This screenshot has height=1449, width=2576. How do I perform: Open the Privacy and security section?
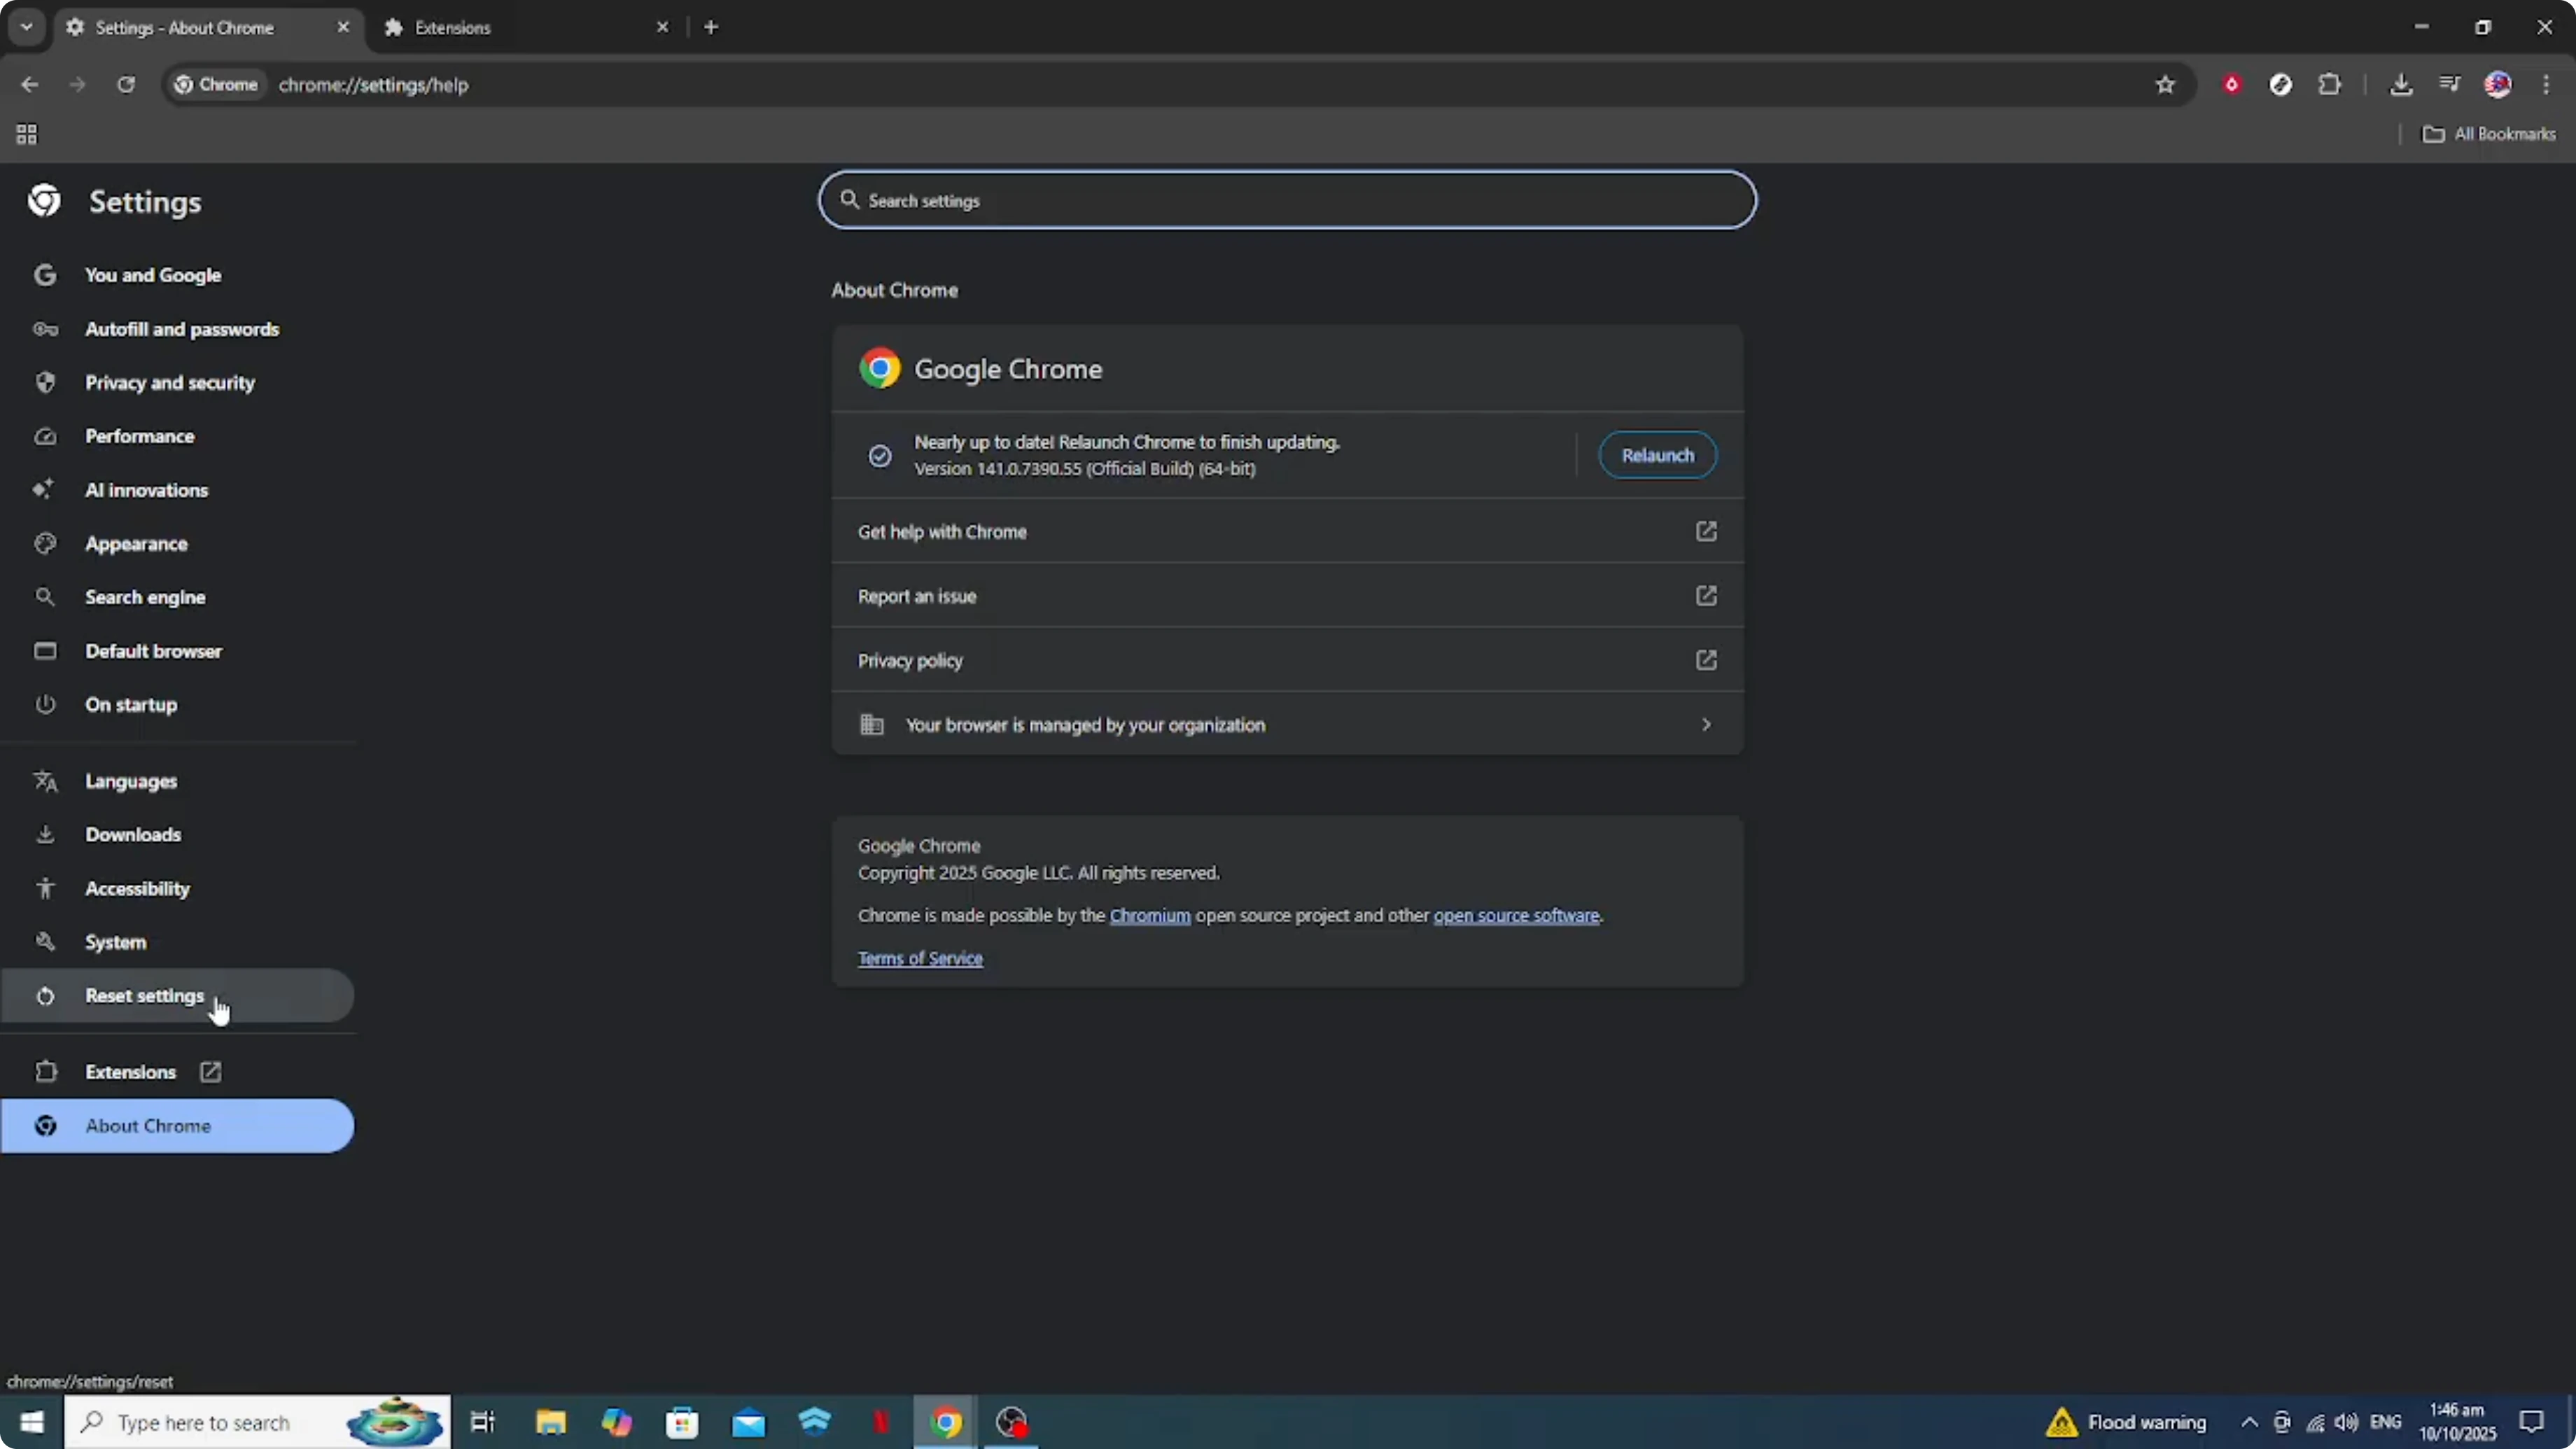170,382
